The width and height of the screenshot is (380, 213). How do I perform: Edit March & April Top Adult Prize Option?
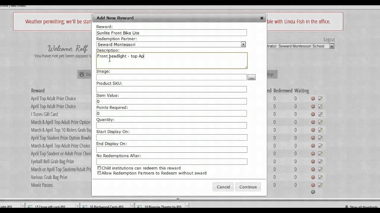pyautogui.click(x=320, y=122)
